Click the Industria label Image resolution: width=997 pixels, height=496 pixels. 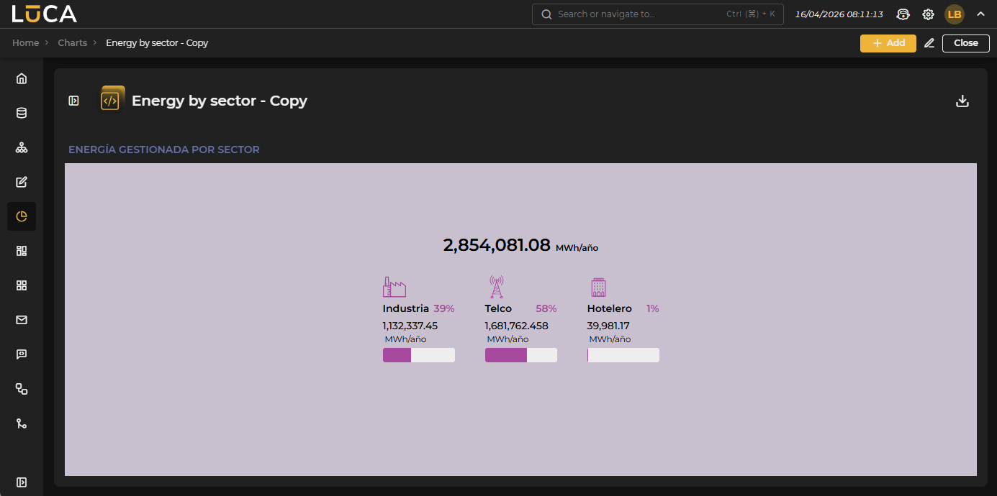(406, 308)
